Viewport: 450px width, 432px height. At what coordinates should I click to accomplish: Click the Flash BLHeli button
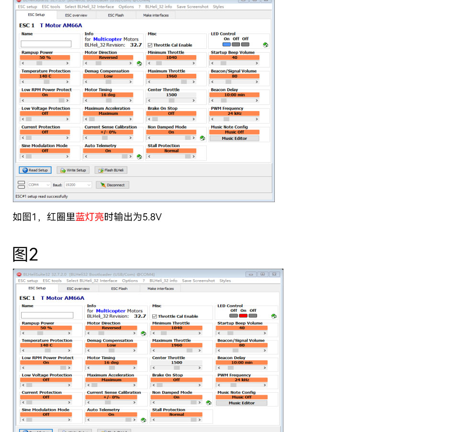pyautogui.click(x=111, y=170)
